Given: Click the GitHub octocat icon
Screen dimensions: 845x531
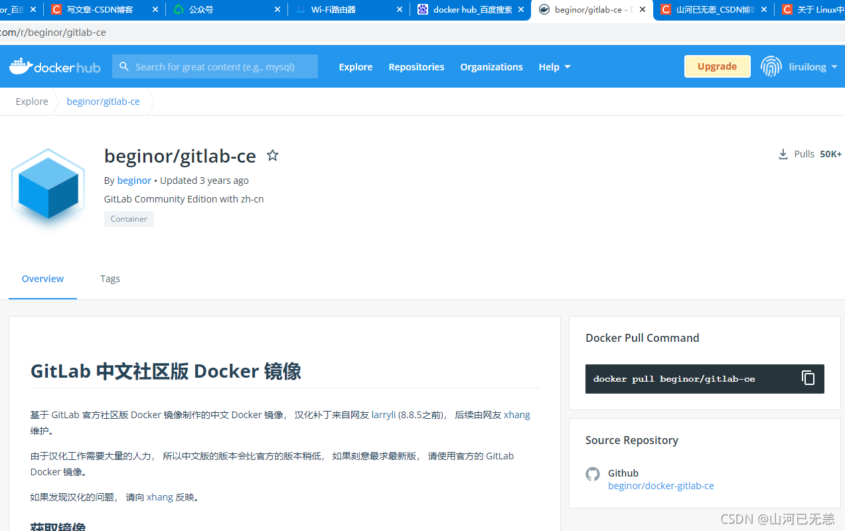Looking at the screenshot, I should click(593, 474).
